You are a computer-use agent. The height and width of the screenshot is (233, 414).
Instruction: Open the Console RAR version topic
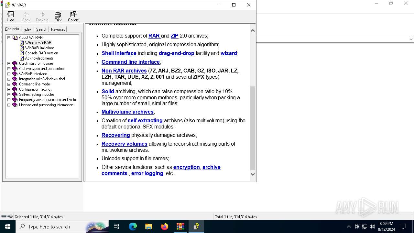41,53
